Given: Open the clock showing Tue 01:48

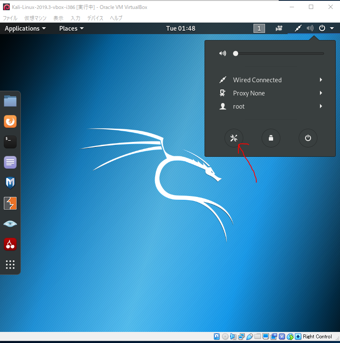Looking at the screenshot, I should pyautogui.click(x=181, y=29).
